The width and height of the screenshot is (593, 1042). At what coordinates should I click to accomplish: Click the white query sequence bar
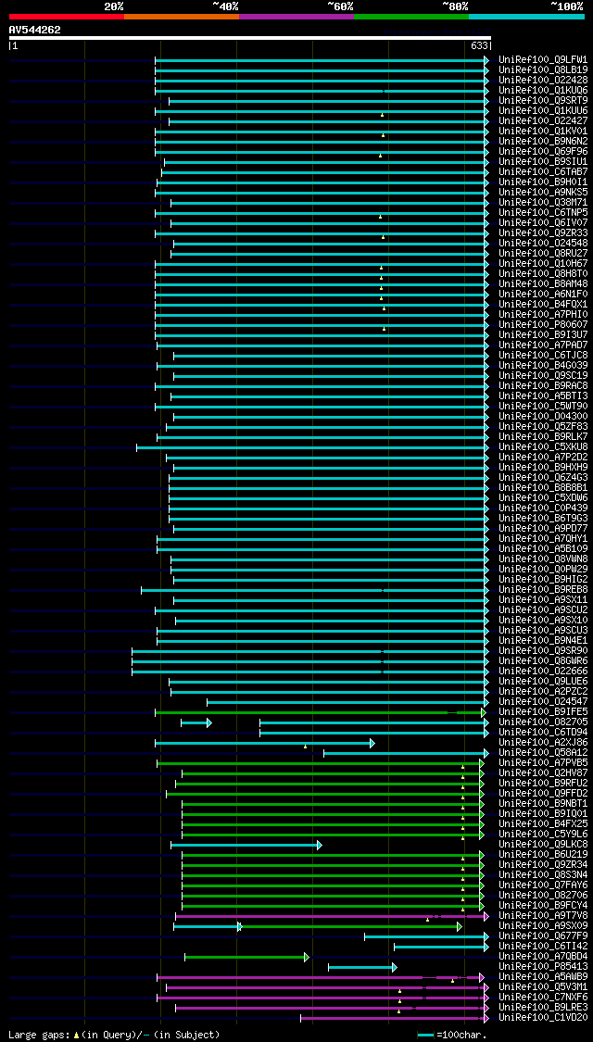click(250, 39)
